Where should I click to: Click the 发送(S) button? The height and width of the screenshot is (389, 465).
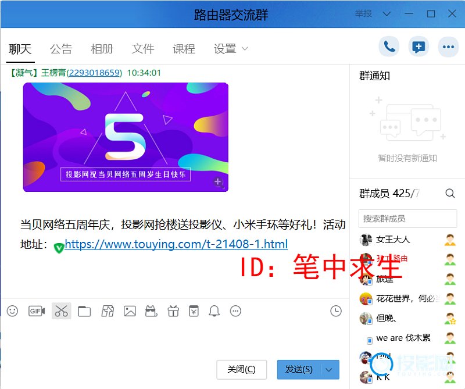tap(299, 369)
